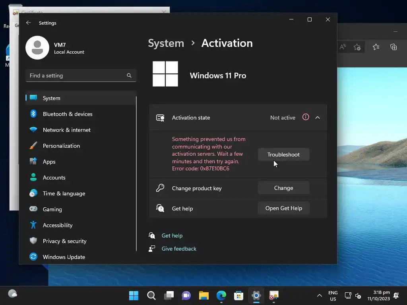
Task: Go back using the Settings back arrow
Action: click(29, 23)
